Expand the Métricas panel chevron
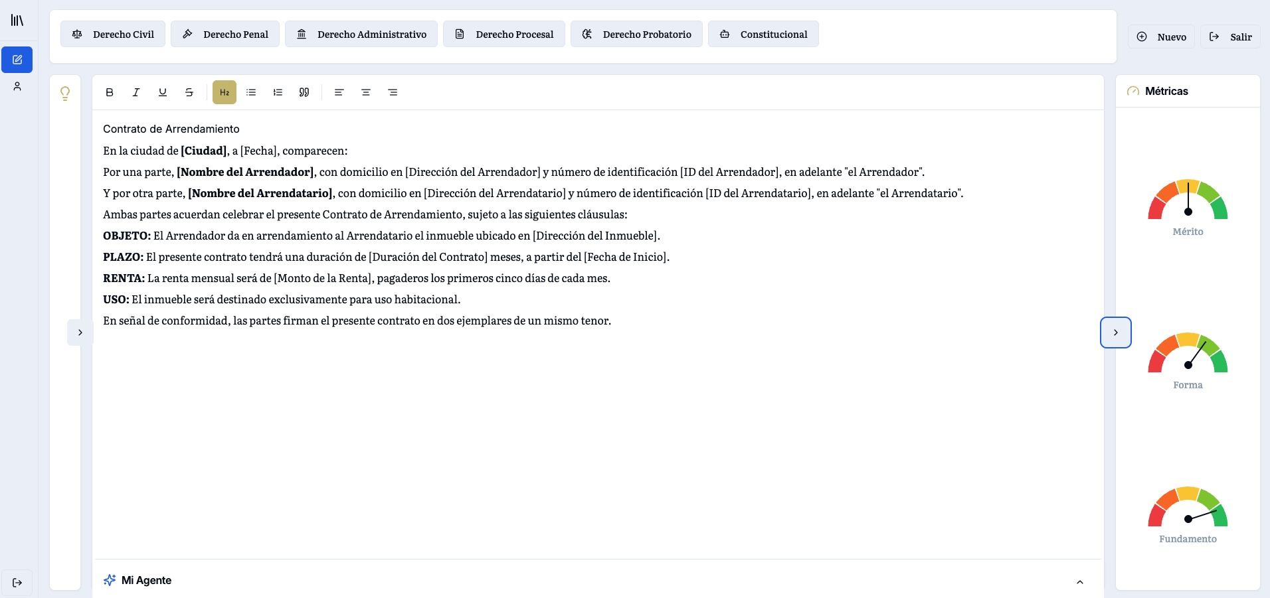This screenshot has height=598, width=1270. pyautogui.click(x=1115, y=332)
